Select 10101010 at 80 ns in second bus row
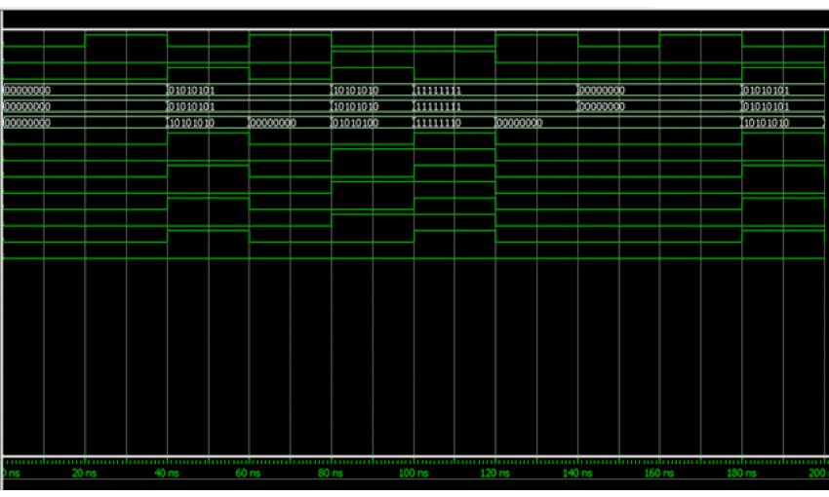 click(355, 106)
